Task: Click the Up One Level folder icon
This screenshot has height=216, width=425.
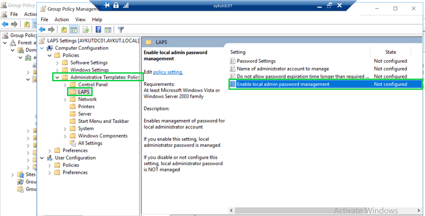Action: [x=64, y=30]
